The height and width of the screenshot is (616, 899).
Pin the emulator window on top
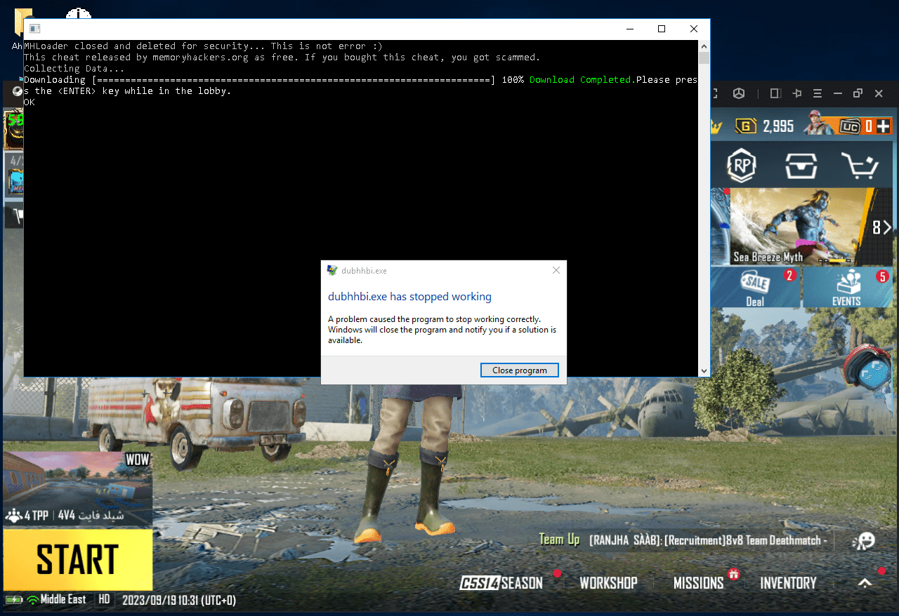point(797,93)
